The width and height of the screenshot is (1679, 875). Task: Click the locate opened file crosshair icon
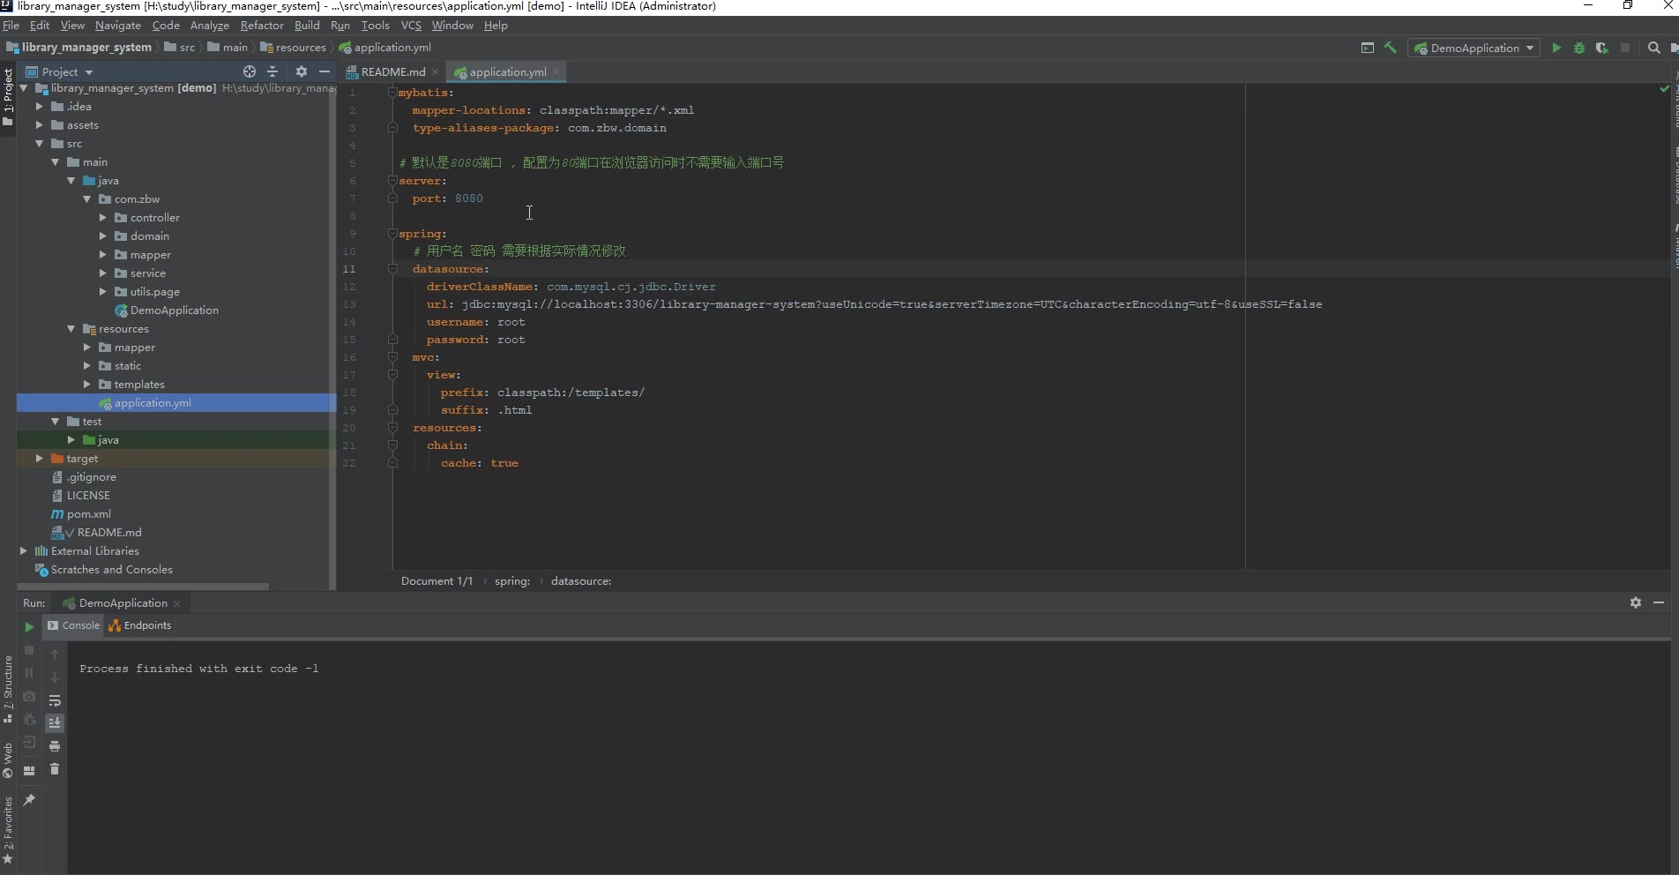pyautogui.click(x=250, y=71)
